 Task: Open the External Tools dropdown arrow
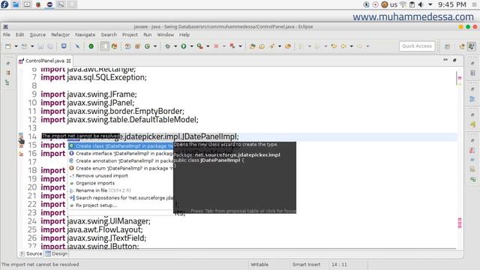click(x=208, y=46)
